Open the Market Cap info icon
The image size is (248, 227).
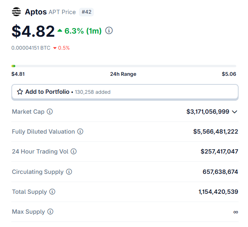tap(50, 112)
